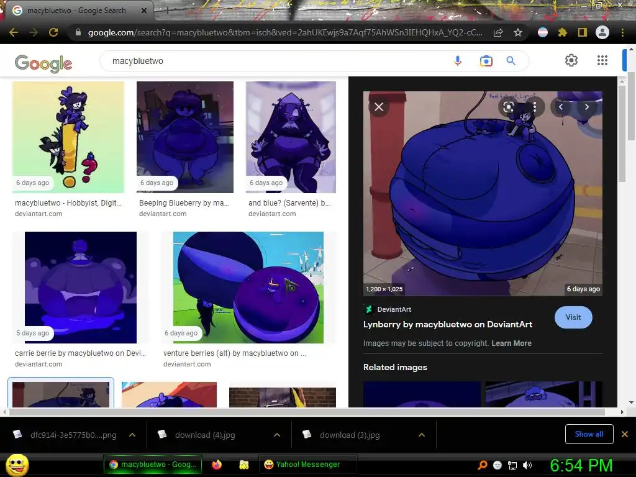Click macybluetwo Chrome taskbar button
Screen dimensions: 636x477
(153, 465)
